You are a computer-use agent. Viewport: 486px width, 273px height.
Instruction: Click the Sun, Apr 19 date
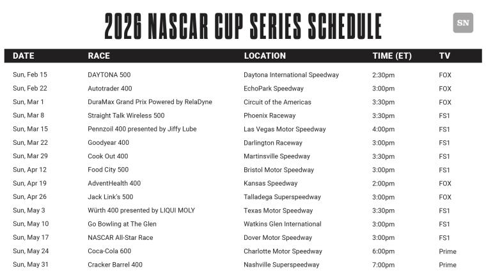point(29,184)
